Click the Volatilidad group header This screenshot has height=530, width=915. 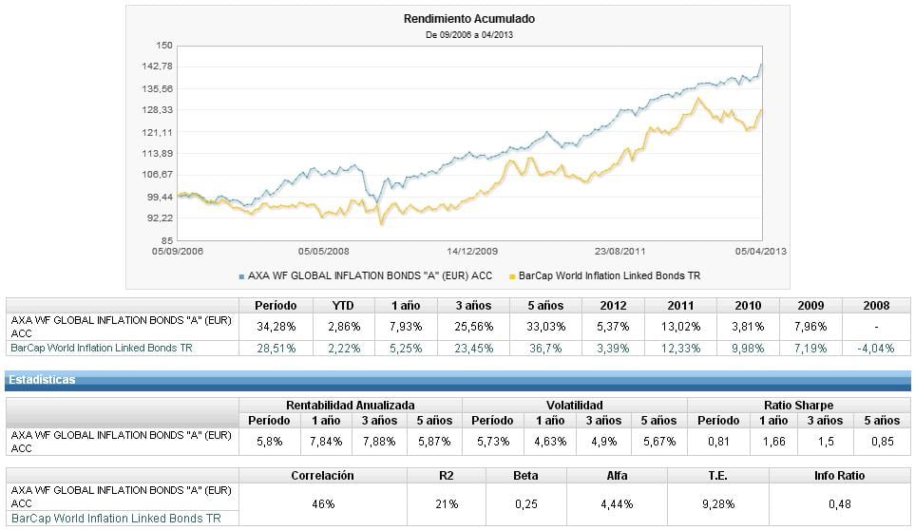[x=574, y=406]
